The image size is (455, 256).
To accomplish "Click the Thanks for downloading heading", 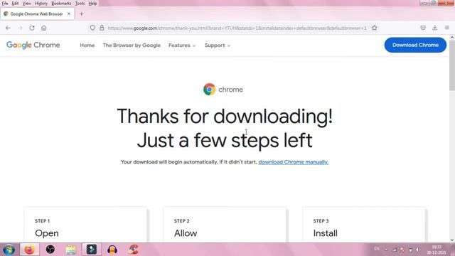I will (225, 128).
